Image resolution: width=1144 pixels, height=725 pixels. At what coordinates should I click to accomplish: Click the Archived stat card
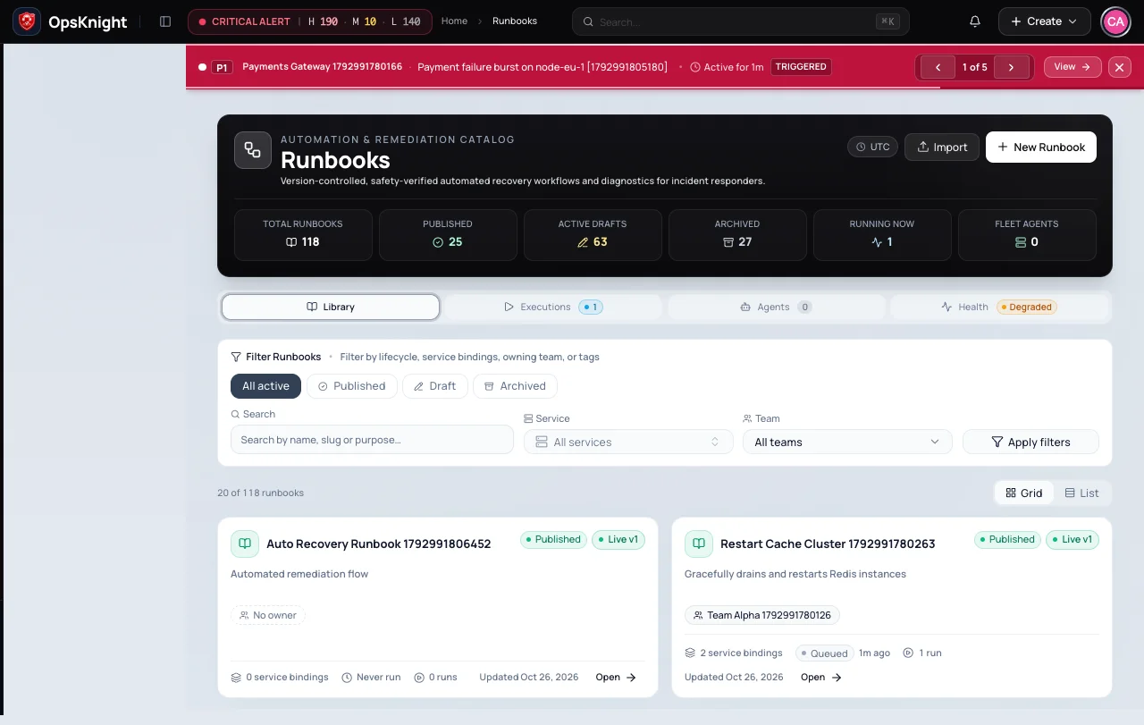coord(737,234)
